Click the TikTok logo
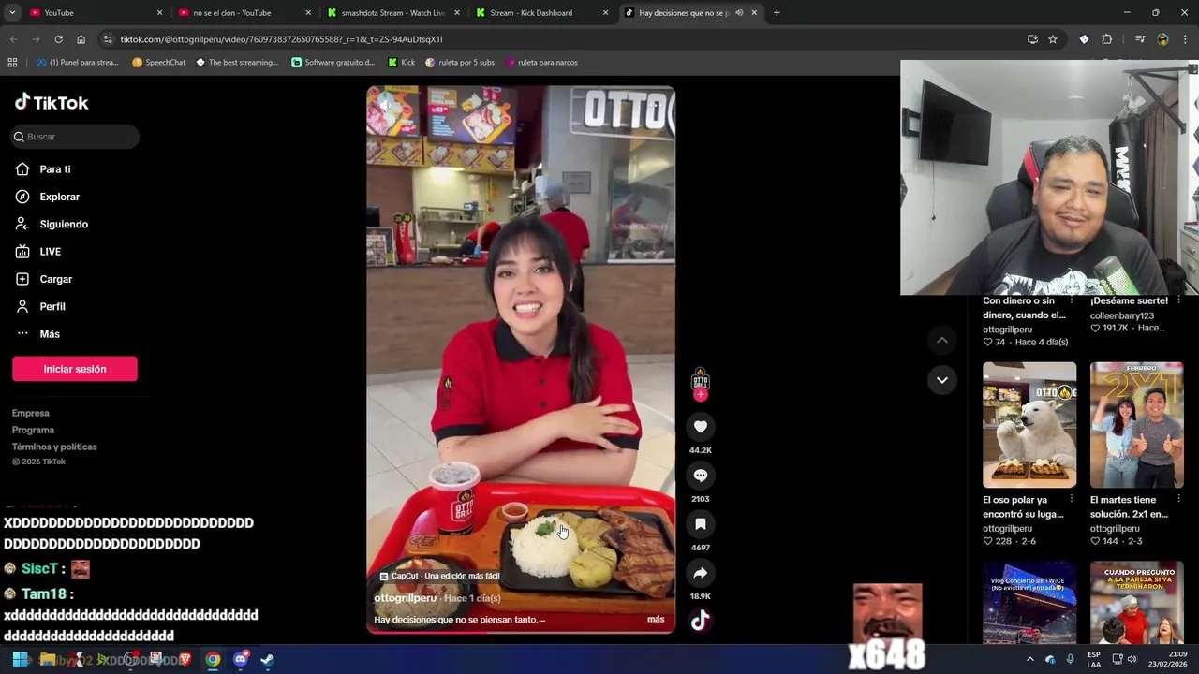Viewport: 1199px width, 674px height. coord(52,102)
